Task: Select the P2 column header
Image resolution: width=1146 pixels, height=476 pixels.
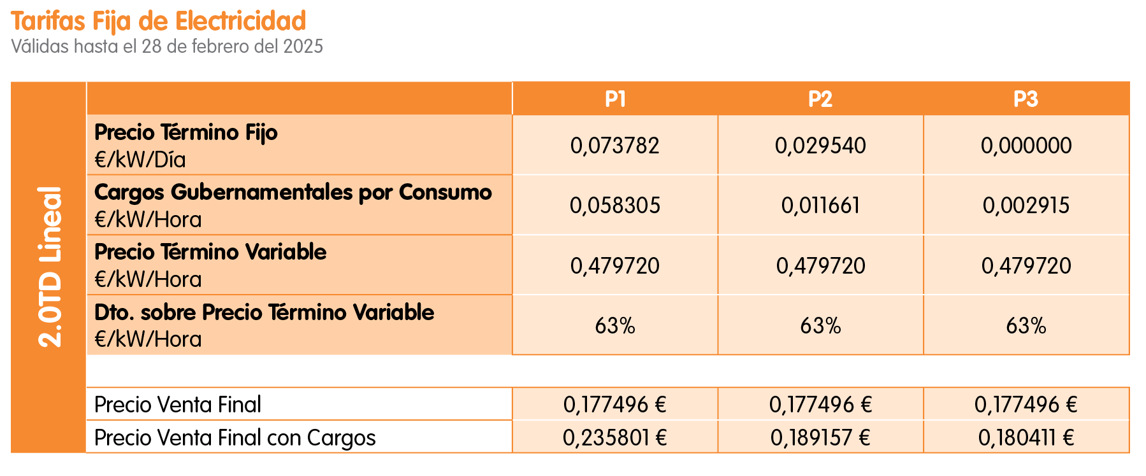Action: click(820, 99)
